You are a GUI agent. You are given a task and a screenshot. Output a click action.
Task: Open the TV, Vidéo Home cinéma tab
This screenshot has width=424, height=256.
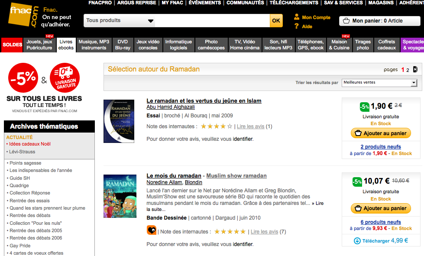(x=245, y=45)
